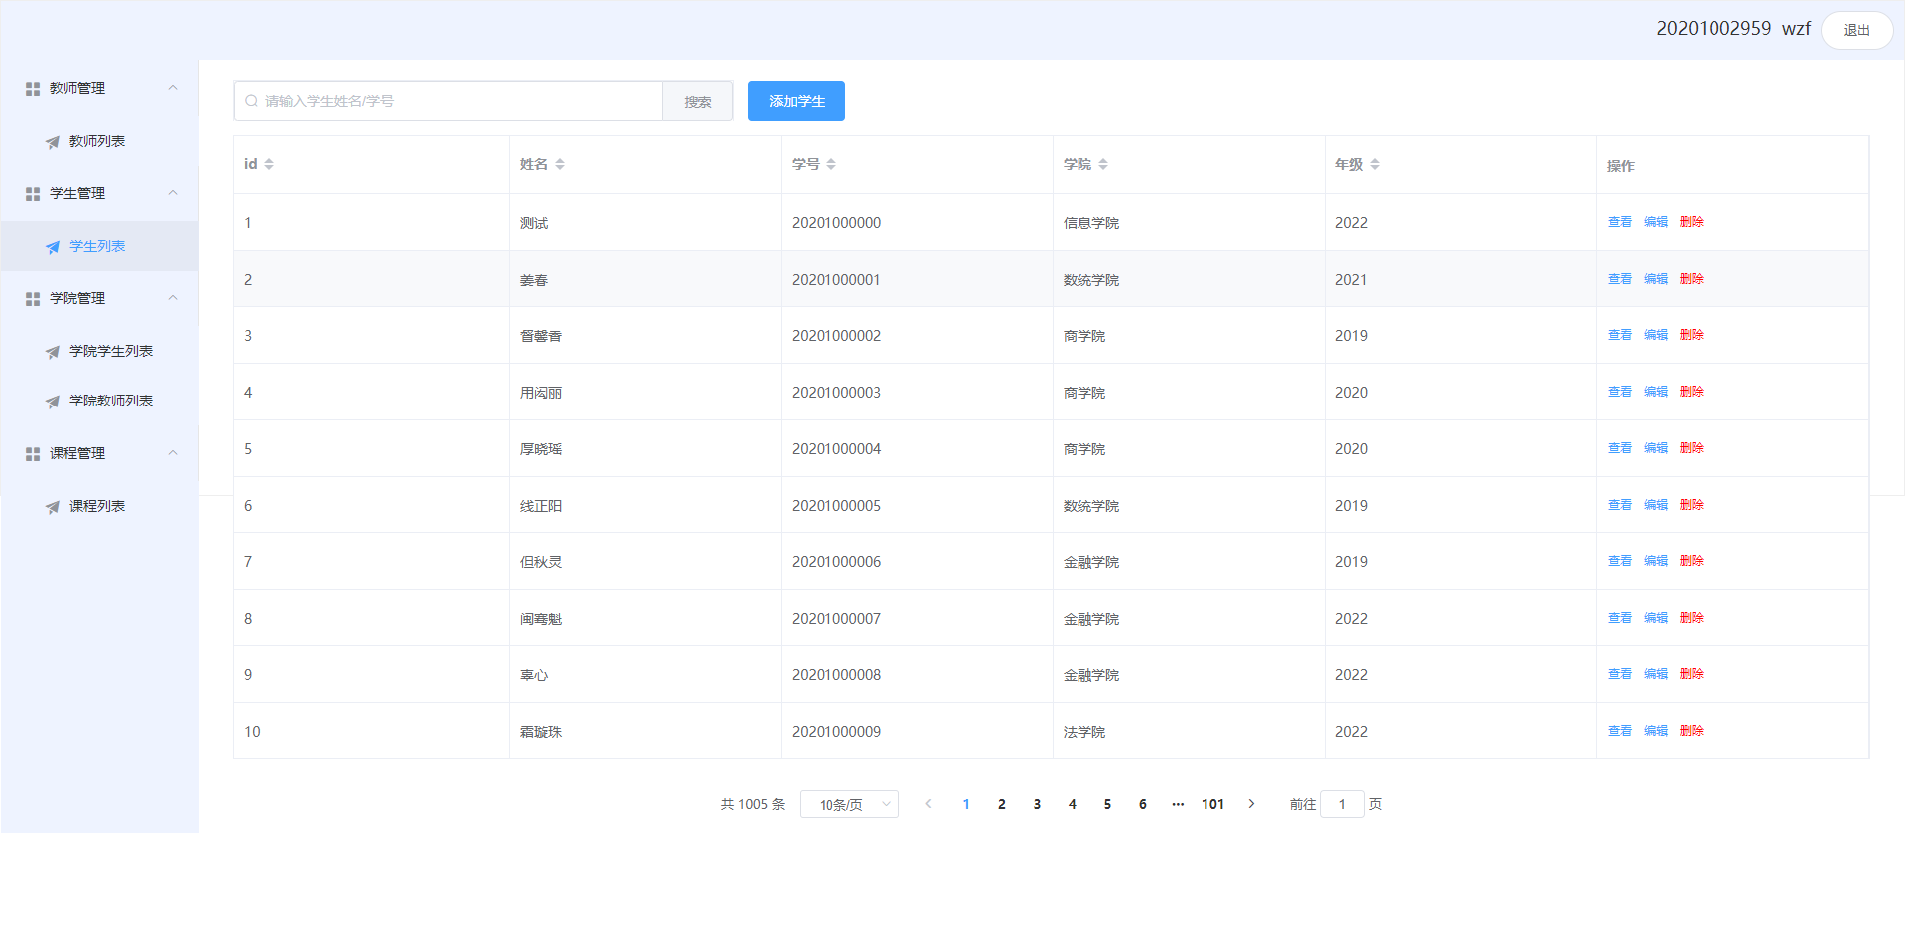The height and width of the screenshot is (929, 1905).
Task: View details of student 测试
Action: (1620, 222)
